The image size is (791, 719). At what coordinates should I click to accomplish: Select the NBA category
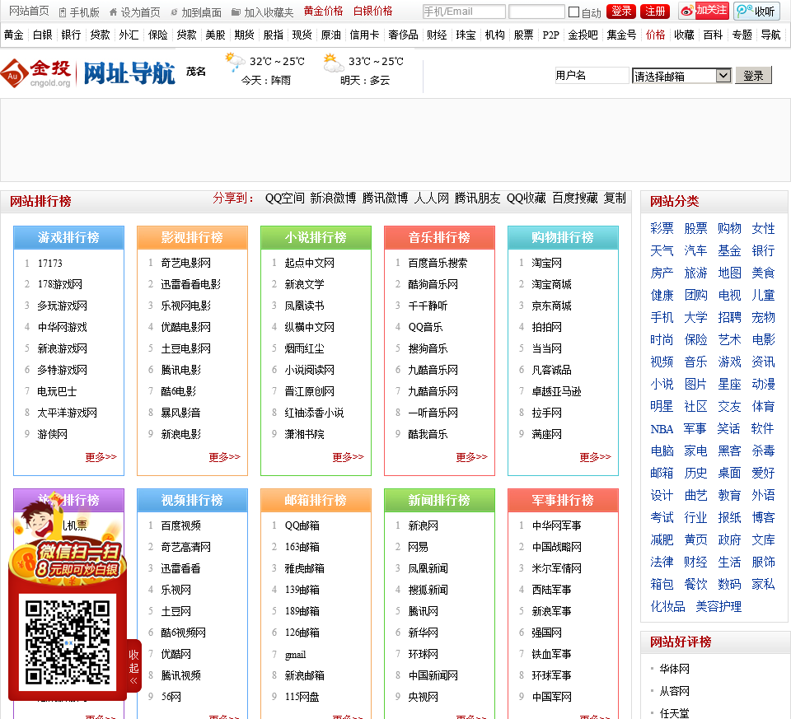pos(662,429)
